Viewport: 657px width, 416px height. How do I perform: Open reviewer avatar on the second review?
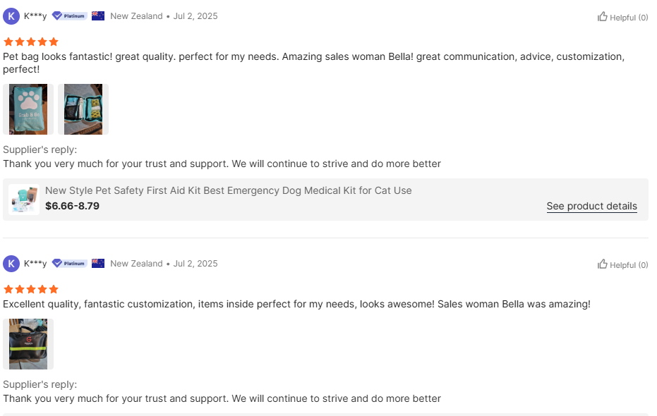11,264
